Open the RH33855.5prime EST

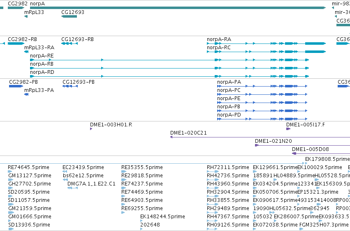tap(213, 204)
